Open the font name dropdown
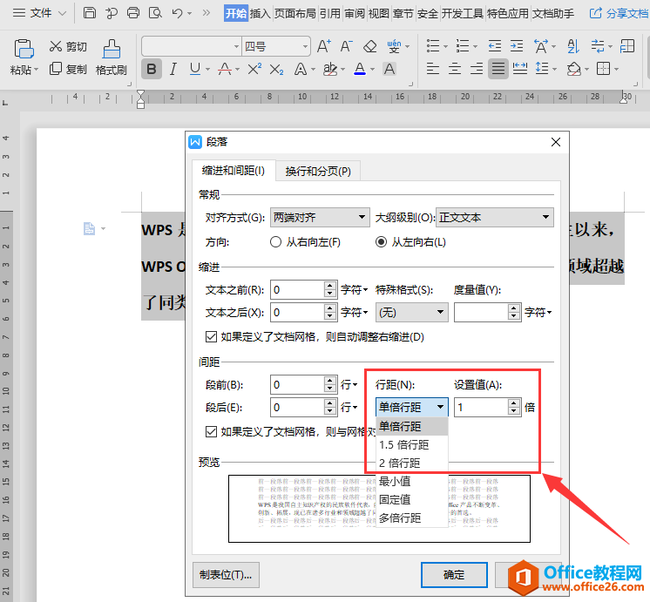The image size is (650, 602). click(236, 46)
